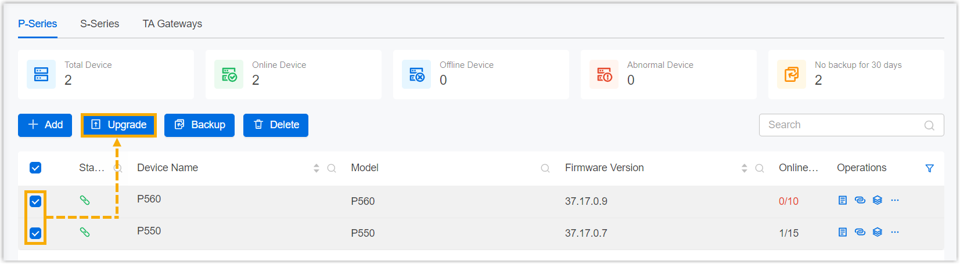Open more options for P550 row
The image size is (960, 264).
[895, 232]
